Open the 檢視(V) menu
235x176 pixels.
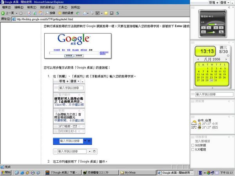click(x=32, y=7)
